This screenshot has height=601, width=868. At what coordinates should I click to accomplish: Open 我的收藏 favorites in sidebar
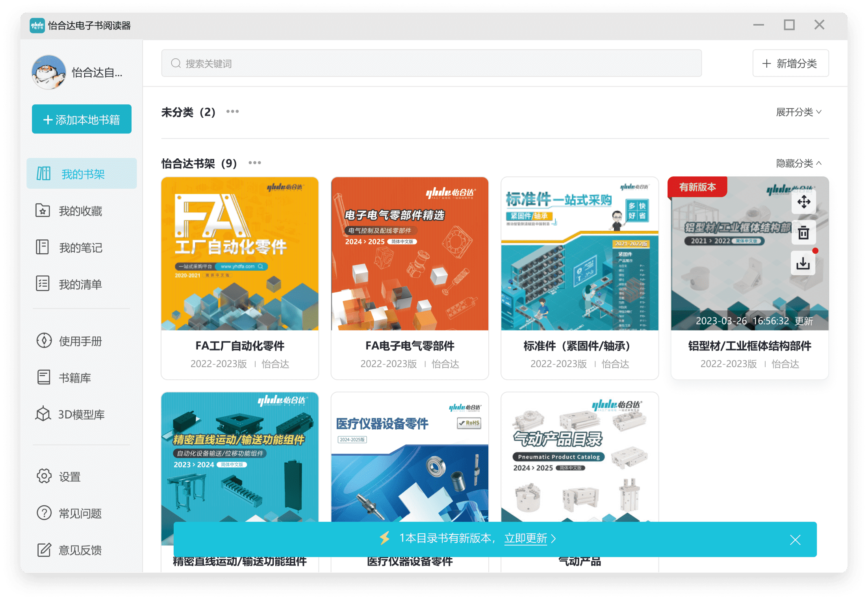80,211
